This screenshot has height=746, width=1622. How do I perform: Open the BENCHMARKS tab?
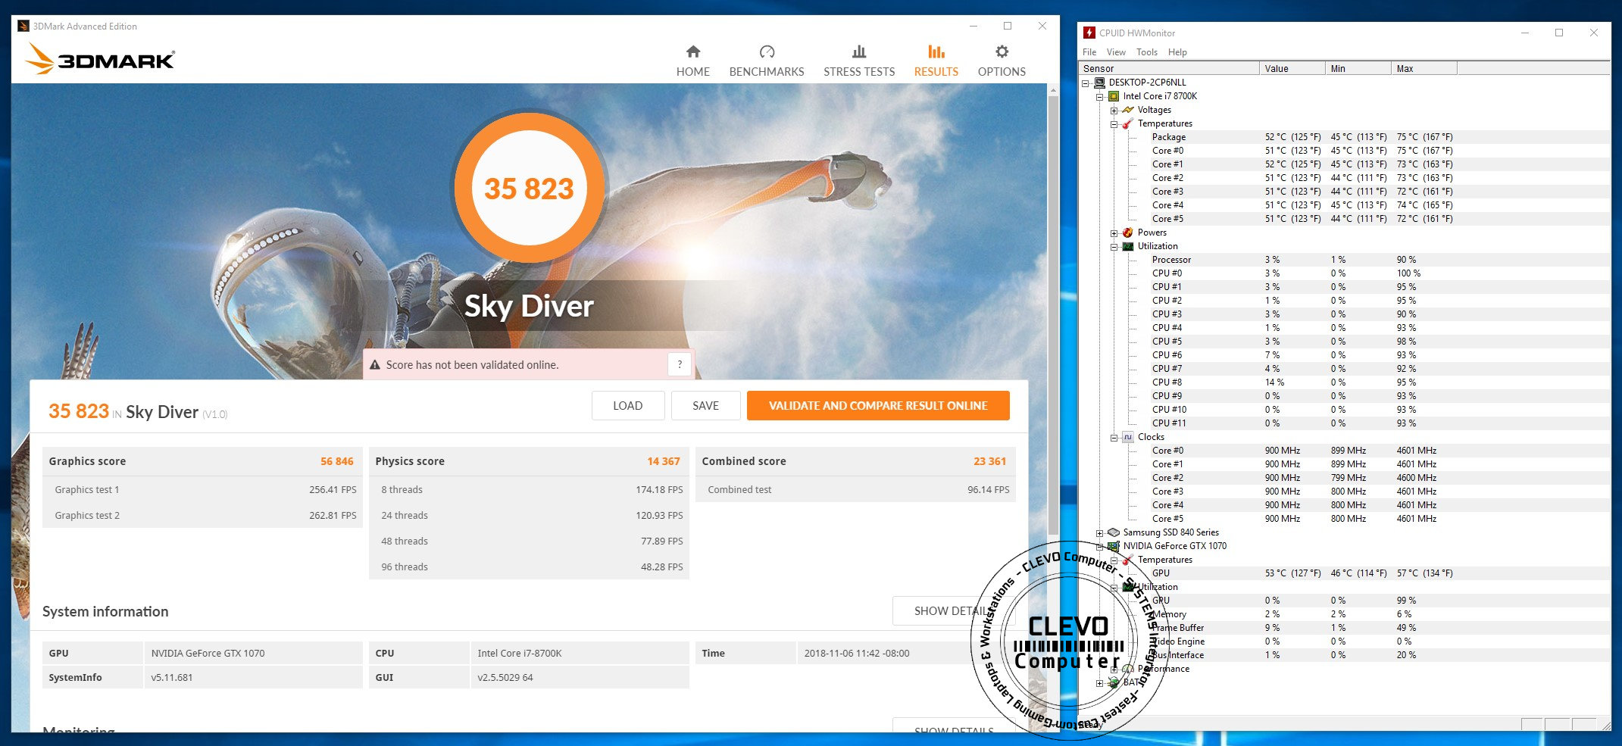[766, 61]
